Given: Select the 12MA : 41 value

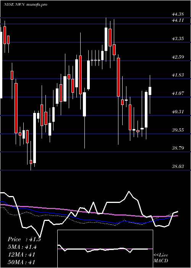Looking at the screenshot, I should click(21, 255).
